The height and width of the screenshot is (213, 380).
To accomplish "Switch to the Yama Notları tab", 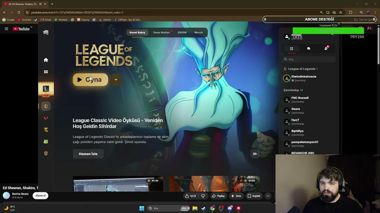I will pos(161,33).
